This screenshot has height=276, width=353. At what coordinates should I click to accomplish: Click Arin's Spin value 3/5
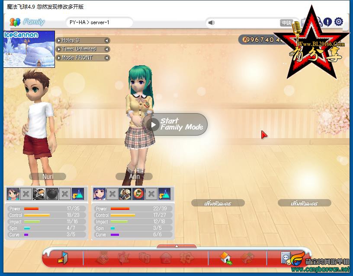(x=157, y=228)
